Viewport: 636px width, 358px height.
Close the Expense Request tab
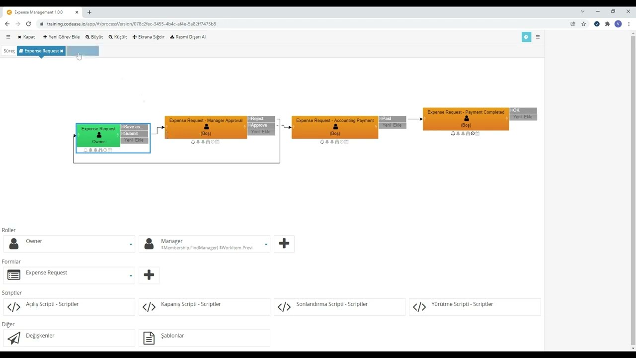point(62,51)
